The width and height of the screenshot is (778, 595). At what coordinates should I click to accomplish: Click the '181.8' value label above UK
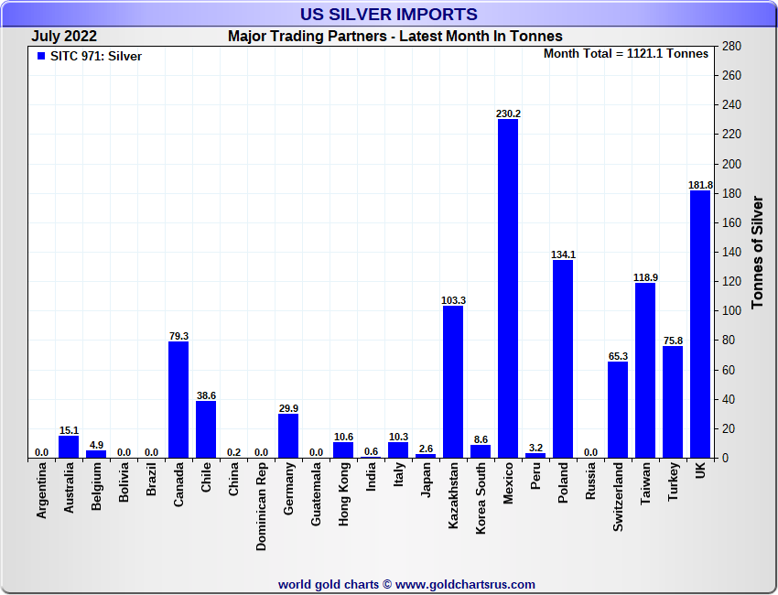point(700,185)
